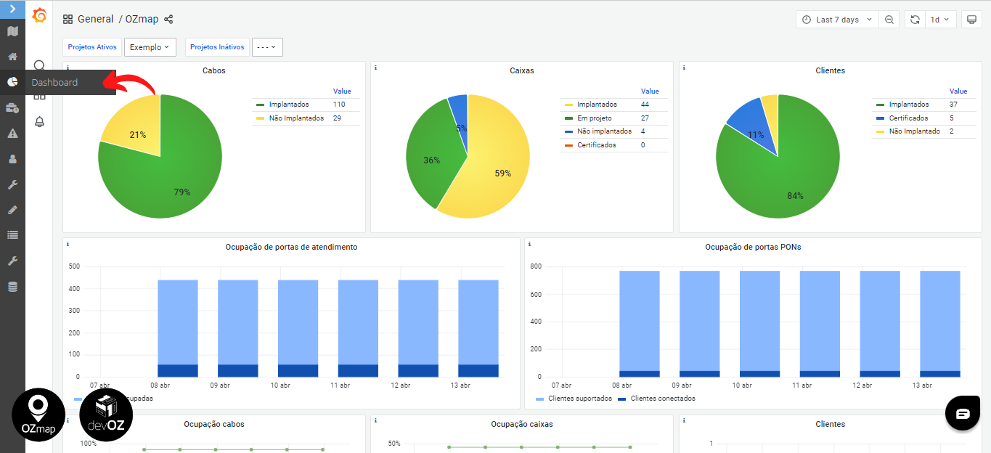Open Ocupação de portas PONs title menu

click(x=753, y=247)
